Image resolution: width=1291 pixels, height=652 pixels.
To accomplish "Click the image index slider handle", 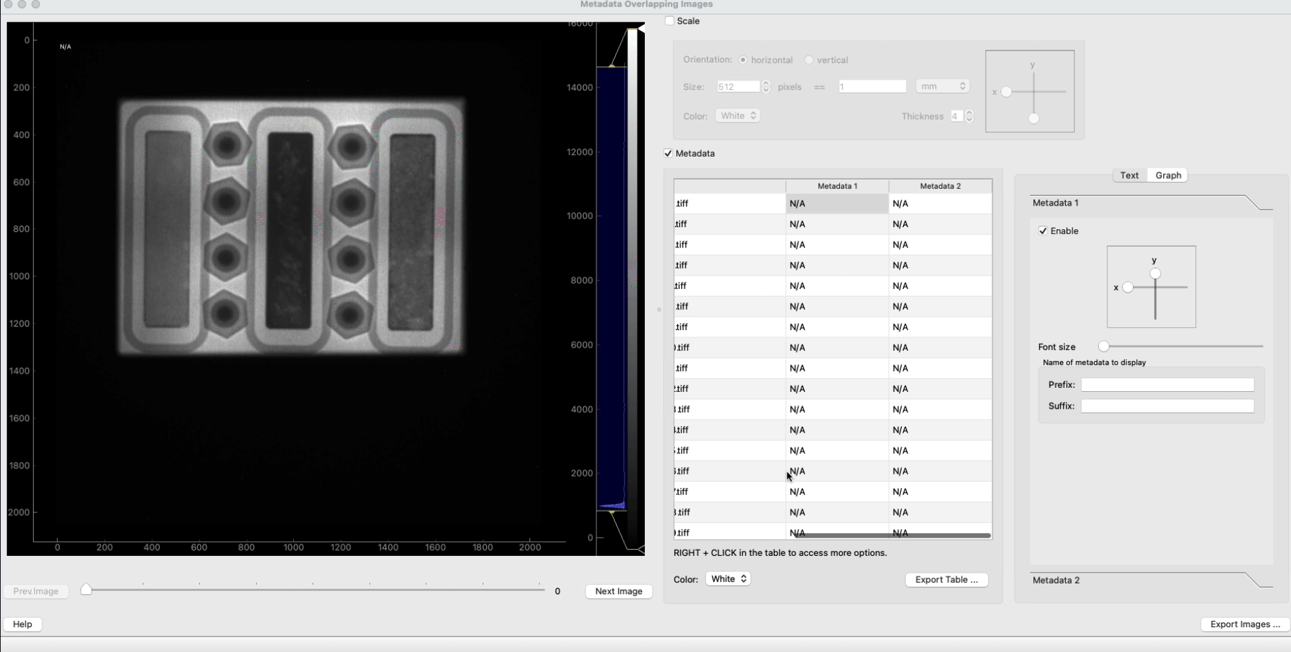I will (86, 589).
